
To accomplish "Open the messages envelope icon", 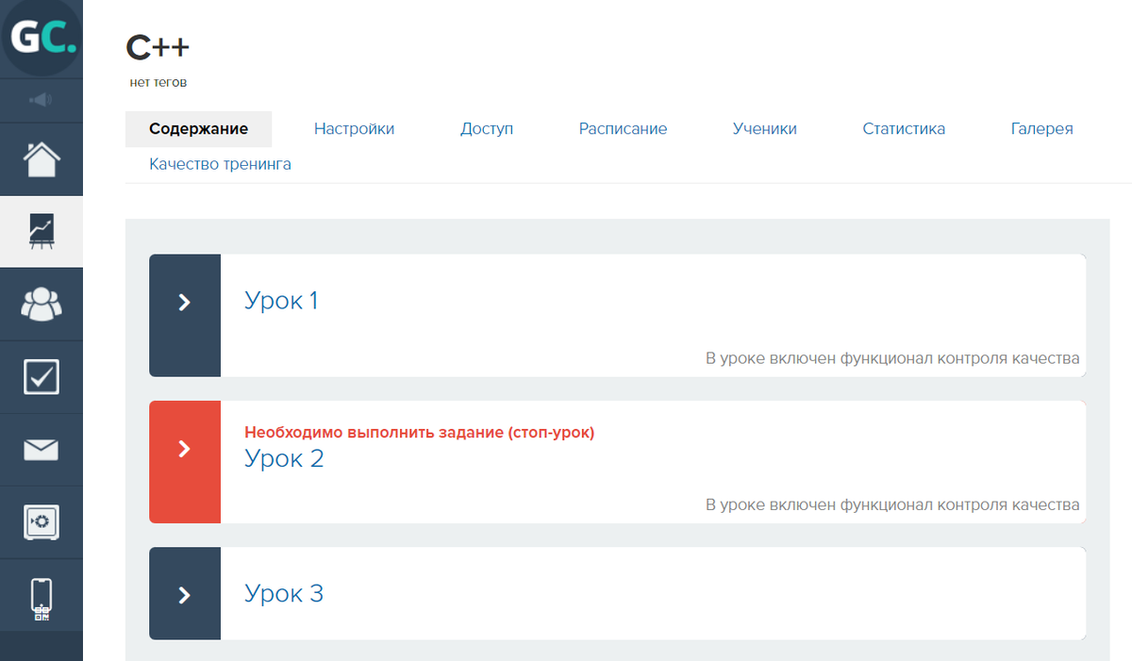I will [42, 450].
